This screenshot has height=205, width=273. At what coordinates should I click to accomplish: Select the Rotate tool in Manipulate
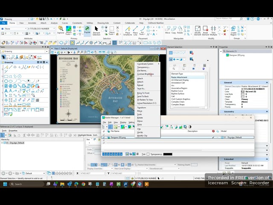[x=180, y=30]
